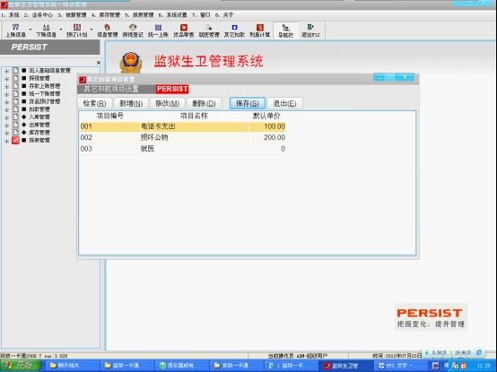Click the 开始 Start button on taskbar

(x=21, y=366)
